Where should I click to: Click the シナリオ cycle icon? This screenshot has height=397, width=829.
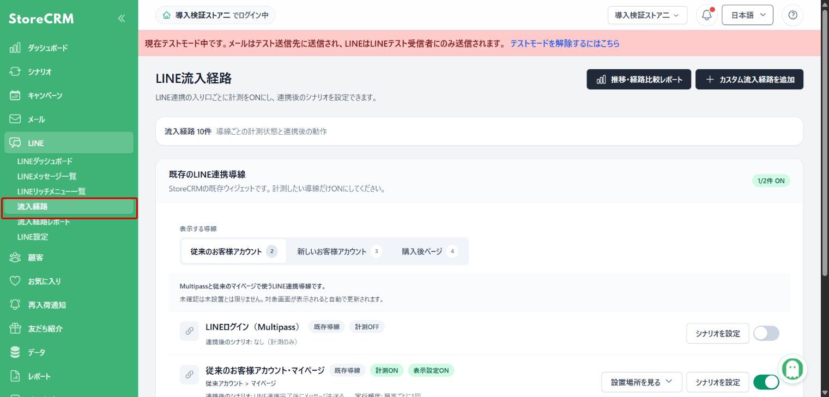tap(15, 71)
